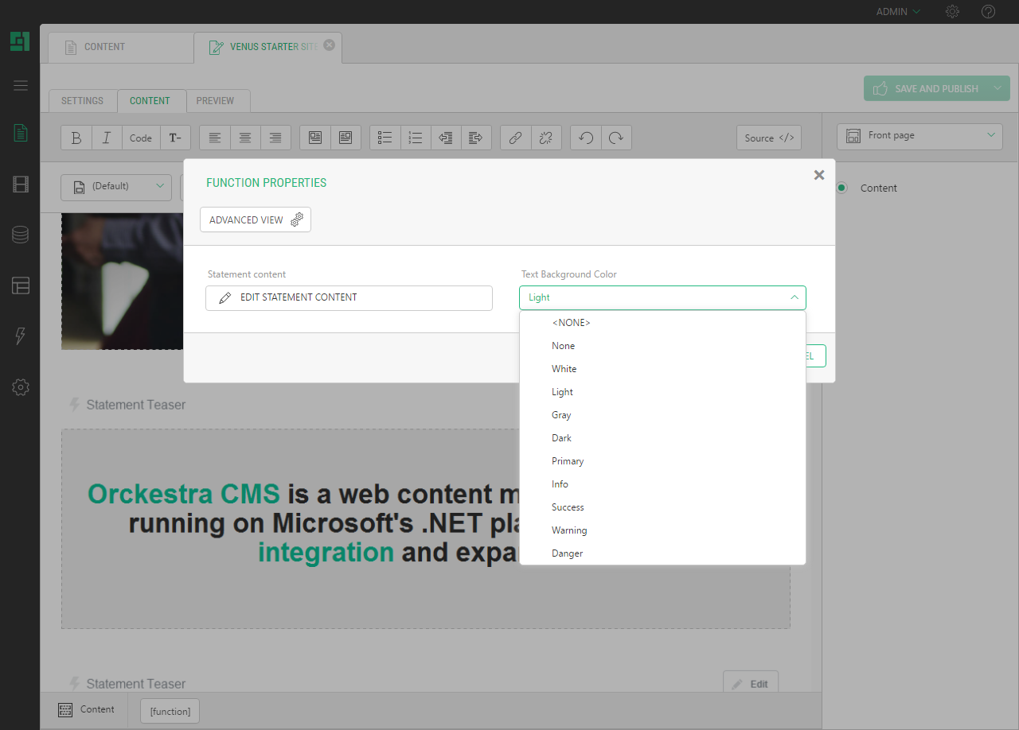The image size is (1019, 730).
Task: Click Edit Statement Content button
Action: pos(349,297)
